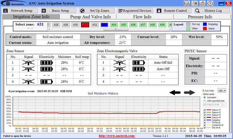Click zone list left scroll arrow
233x139 pixels.
click(49, 29)
